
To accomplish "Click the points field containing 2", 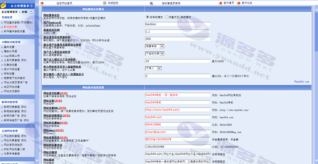I will click(178, 76).
